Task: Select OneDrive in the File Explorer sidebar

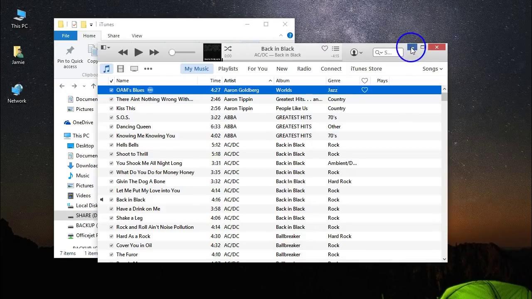Action: click(x=79, y=123)
